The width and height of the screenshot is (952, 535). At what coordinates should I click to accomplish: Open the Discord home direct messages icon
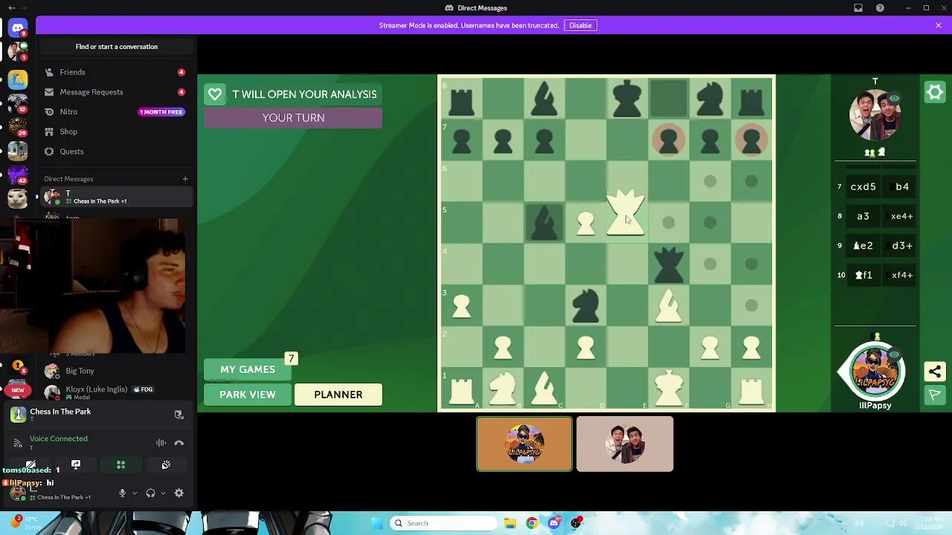18,28
